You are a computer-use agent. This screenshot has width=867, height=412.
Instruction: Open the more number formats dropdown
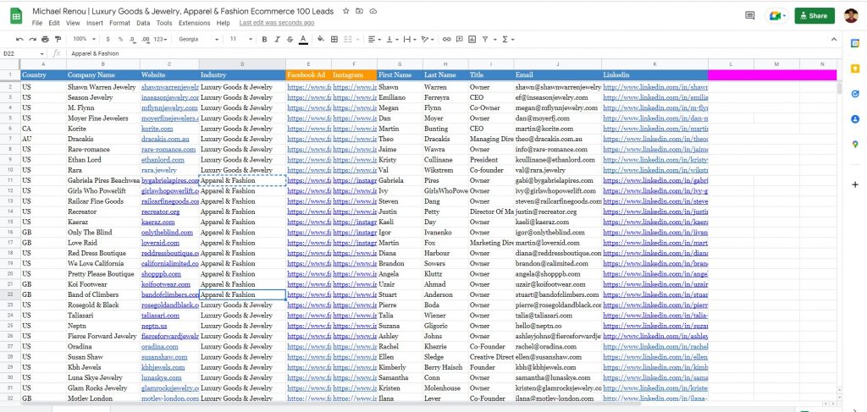coord(161,39)
